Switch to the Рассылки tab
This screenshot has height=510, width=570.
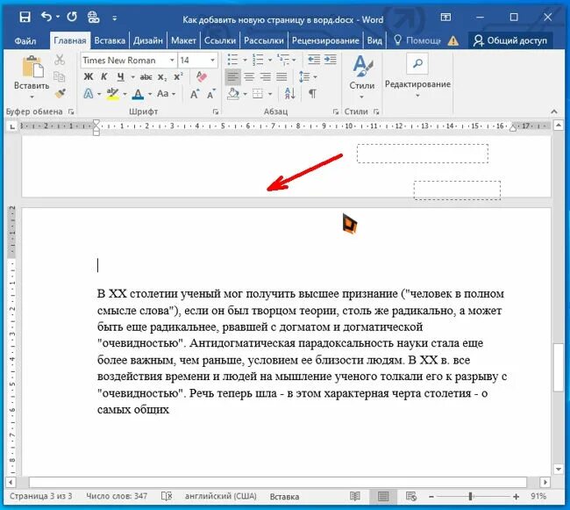(x=264, y=40)
